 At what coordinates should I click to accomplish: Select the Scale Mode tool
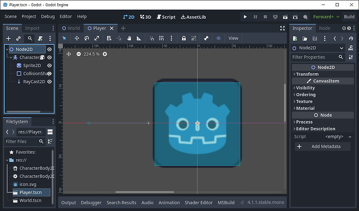tap(97, 38)
